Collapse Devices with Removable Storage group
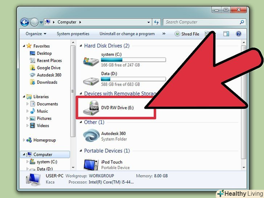 [x=81, y=94]
